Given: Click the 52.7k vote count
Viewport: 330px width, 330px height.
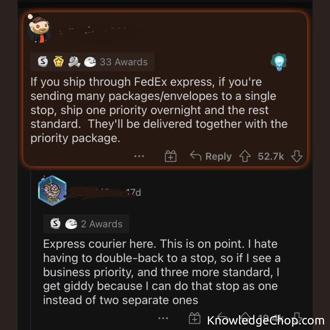Looking at the screenshot, I should [x=271, y=157].
